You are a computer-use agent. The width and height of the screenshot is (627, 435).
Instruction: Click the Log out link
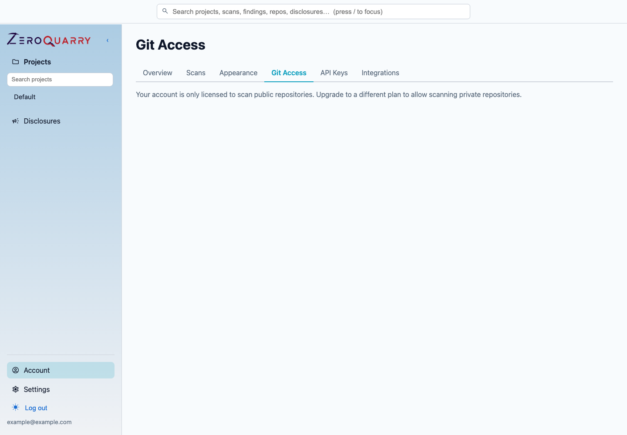click(36, 408)
